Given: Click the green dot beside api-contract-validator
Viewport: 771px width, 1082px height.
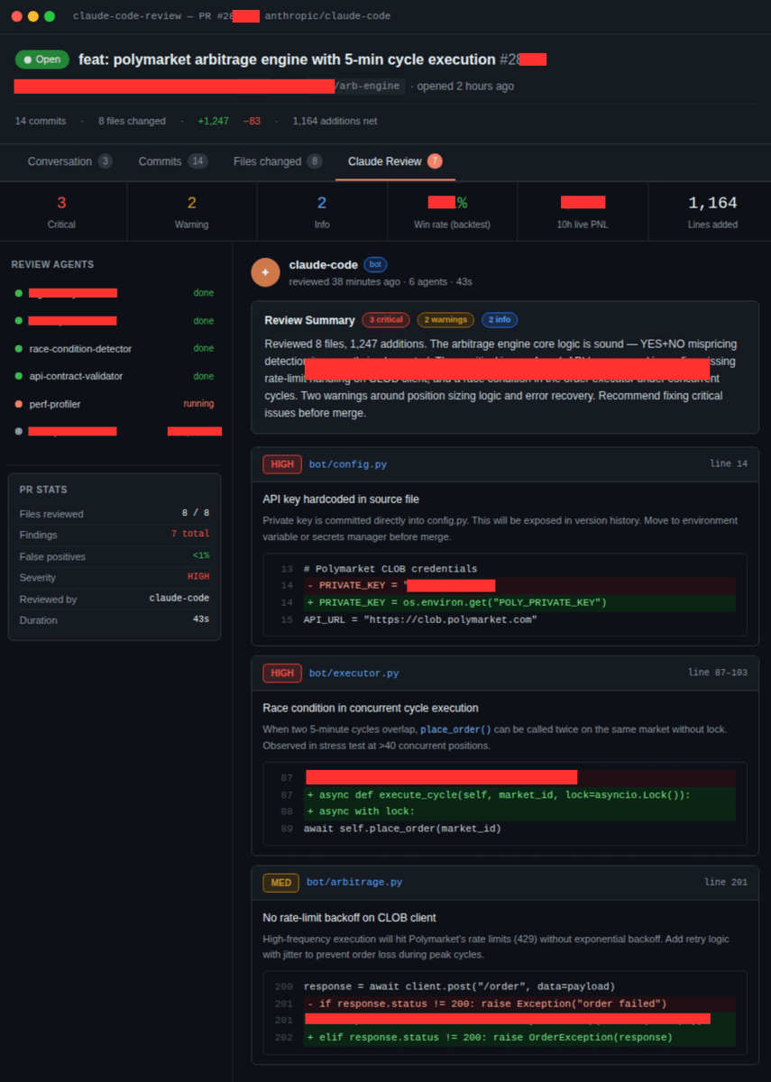Looking at the screenshot, I should pyautogui.click(x=19, y=376).
